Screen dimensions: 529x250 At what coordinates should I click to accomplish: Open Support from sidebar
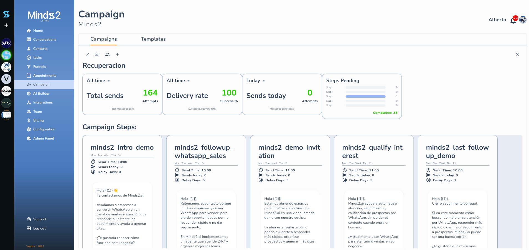click(44, 219)
